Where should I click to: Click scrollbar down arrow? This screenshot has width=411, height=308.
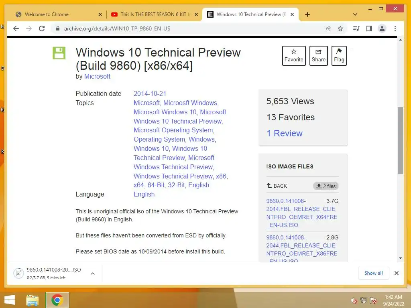[x=400, y=258]
